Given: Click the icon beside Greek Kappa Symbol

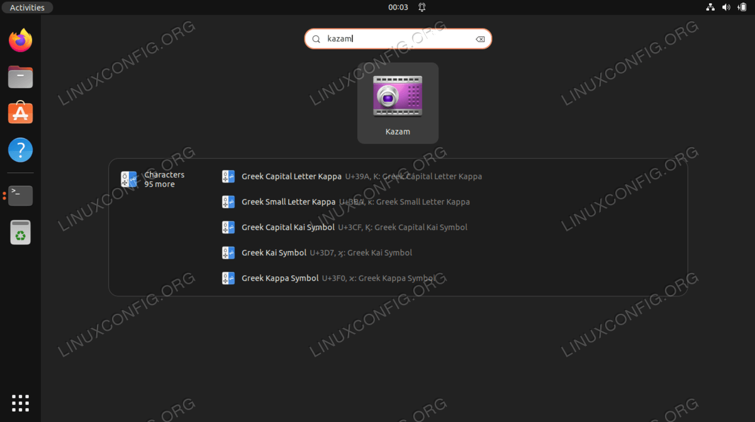Looking at the screenshot, I should tap(228, 278).
